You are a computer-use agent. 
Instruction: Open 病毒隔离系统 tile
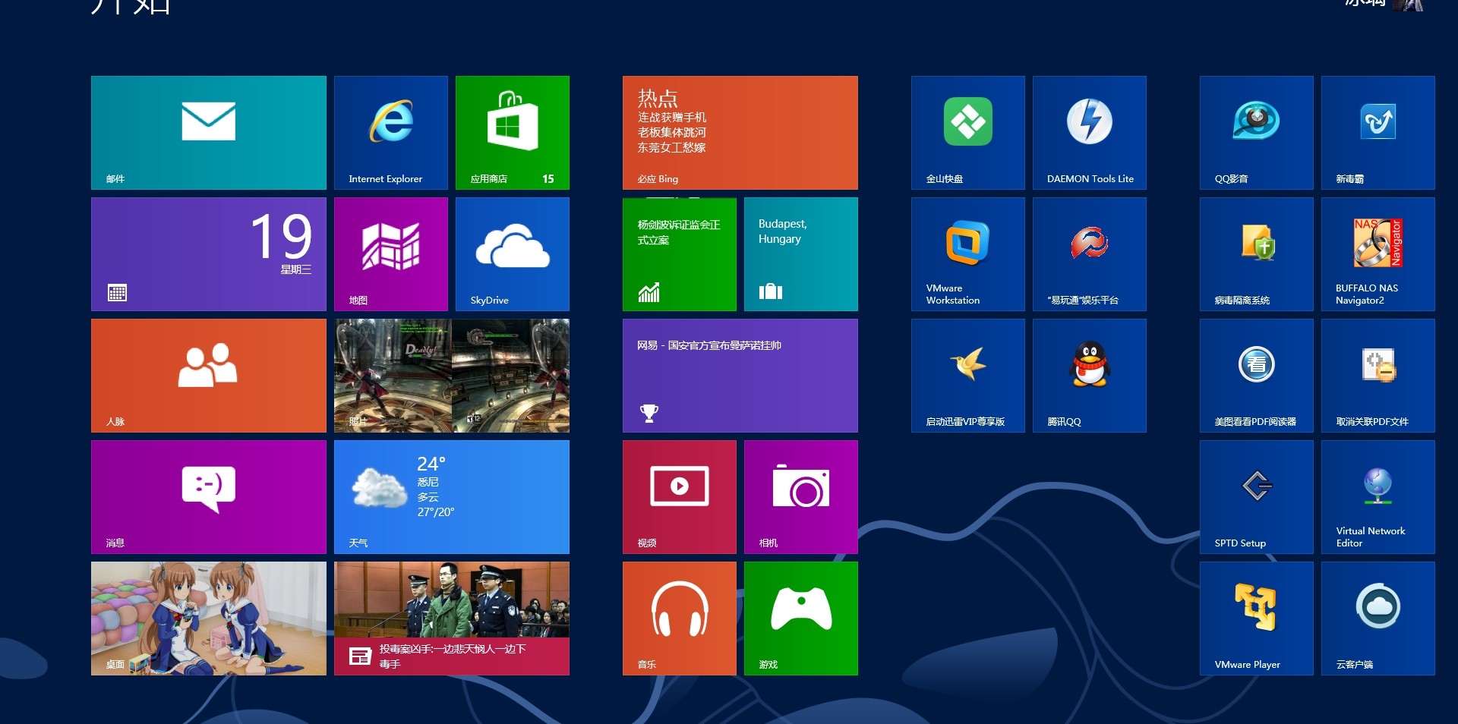pos(1257,254)
